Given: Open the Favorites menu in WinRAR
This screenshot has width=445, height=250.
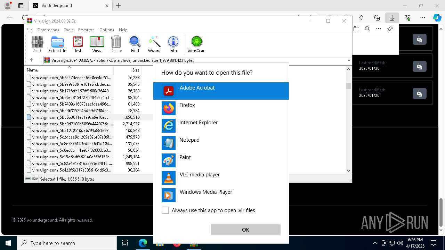Looking at the screenshot, I should point(86,30).
